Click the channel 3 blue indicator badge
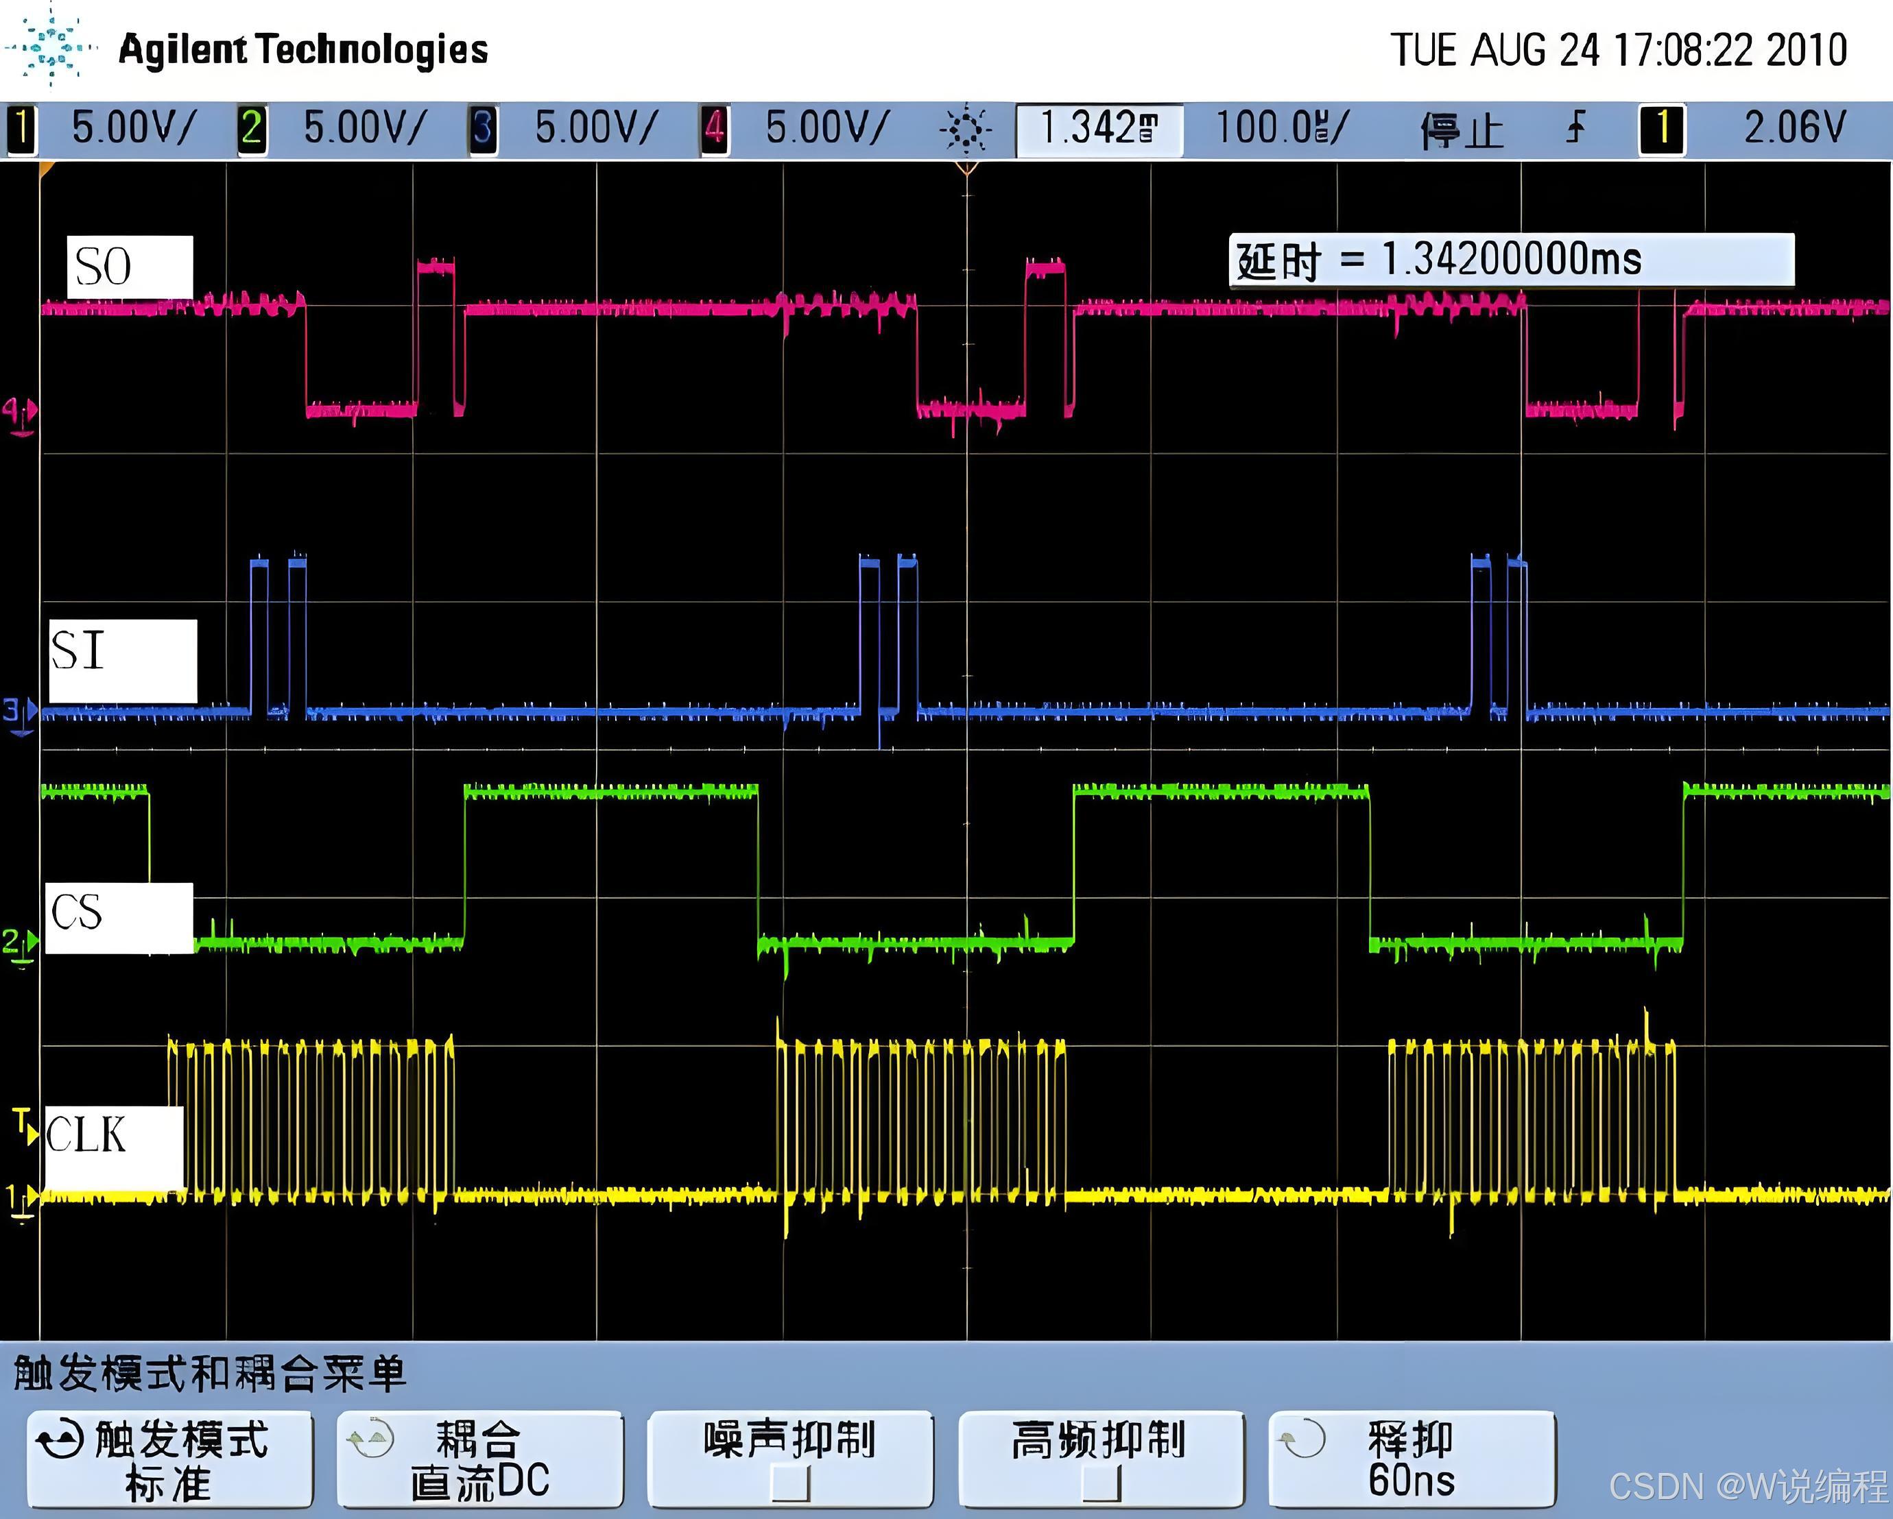The image size is (1893, 1519). pyautogui.click(x=483, y=130)
